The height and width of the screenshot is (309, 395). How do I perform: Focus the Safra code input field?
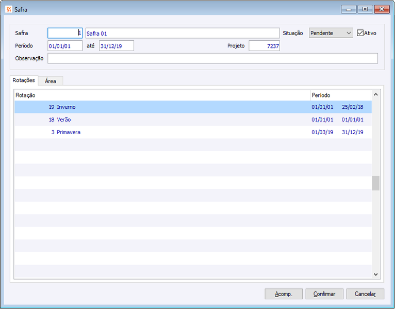click(x=65, y=33)
